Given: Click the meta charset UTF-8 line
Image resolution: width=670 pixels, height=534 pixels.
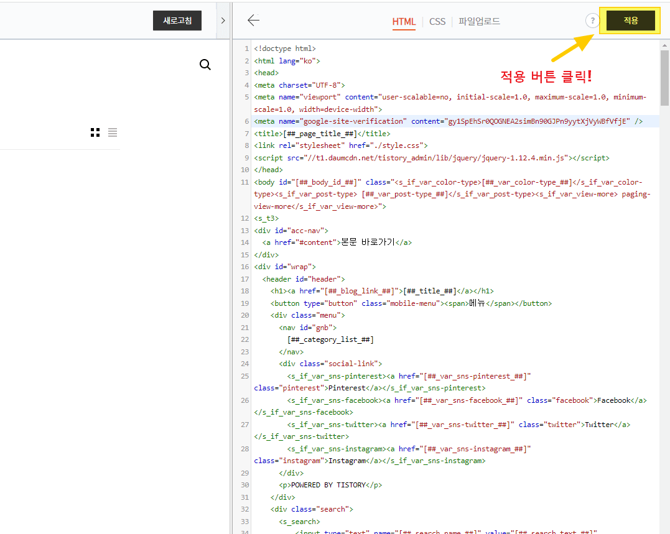Looking at the screenshot, I should tap(299, 85).
